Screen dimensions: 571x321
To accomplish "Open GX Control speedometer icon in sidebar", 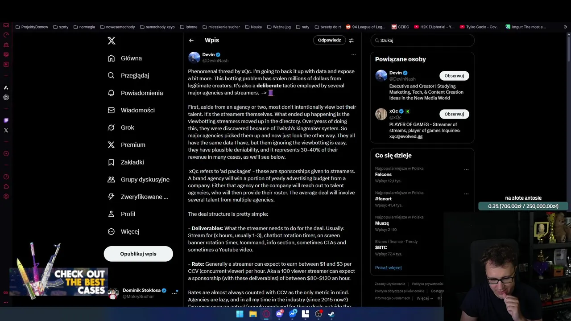I will [x=6, y=35].
